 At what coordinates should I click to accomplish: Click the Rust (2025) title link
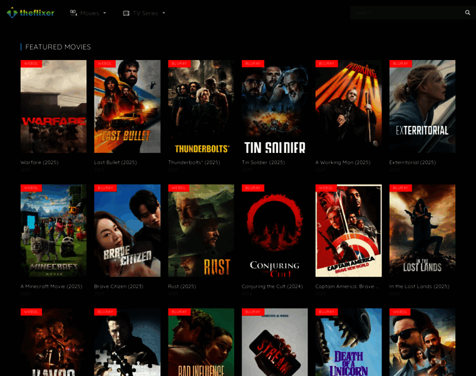coord(182,286)
